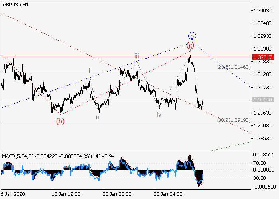The height and width of the screenshot is (199, 279).
Task: Select the wave i label
Action: coord(90,70)
